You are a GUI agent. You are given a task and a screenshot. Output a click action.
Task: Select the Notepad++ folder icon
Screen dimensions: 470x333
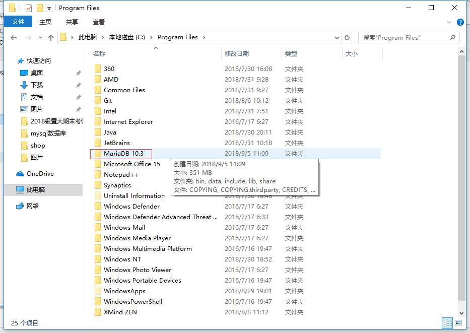98,174
